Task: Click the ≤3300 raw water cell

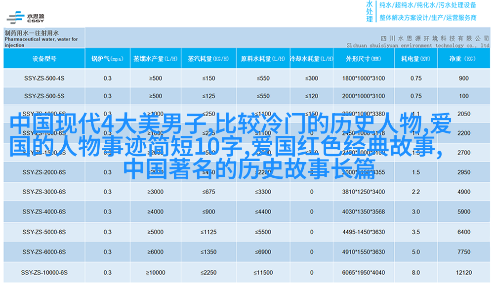Action: [263, 192]
